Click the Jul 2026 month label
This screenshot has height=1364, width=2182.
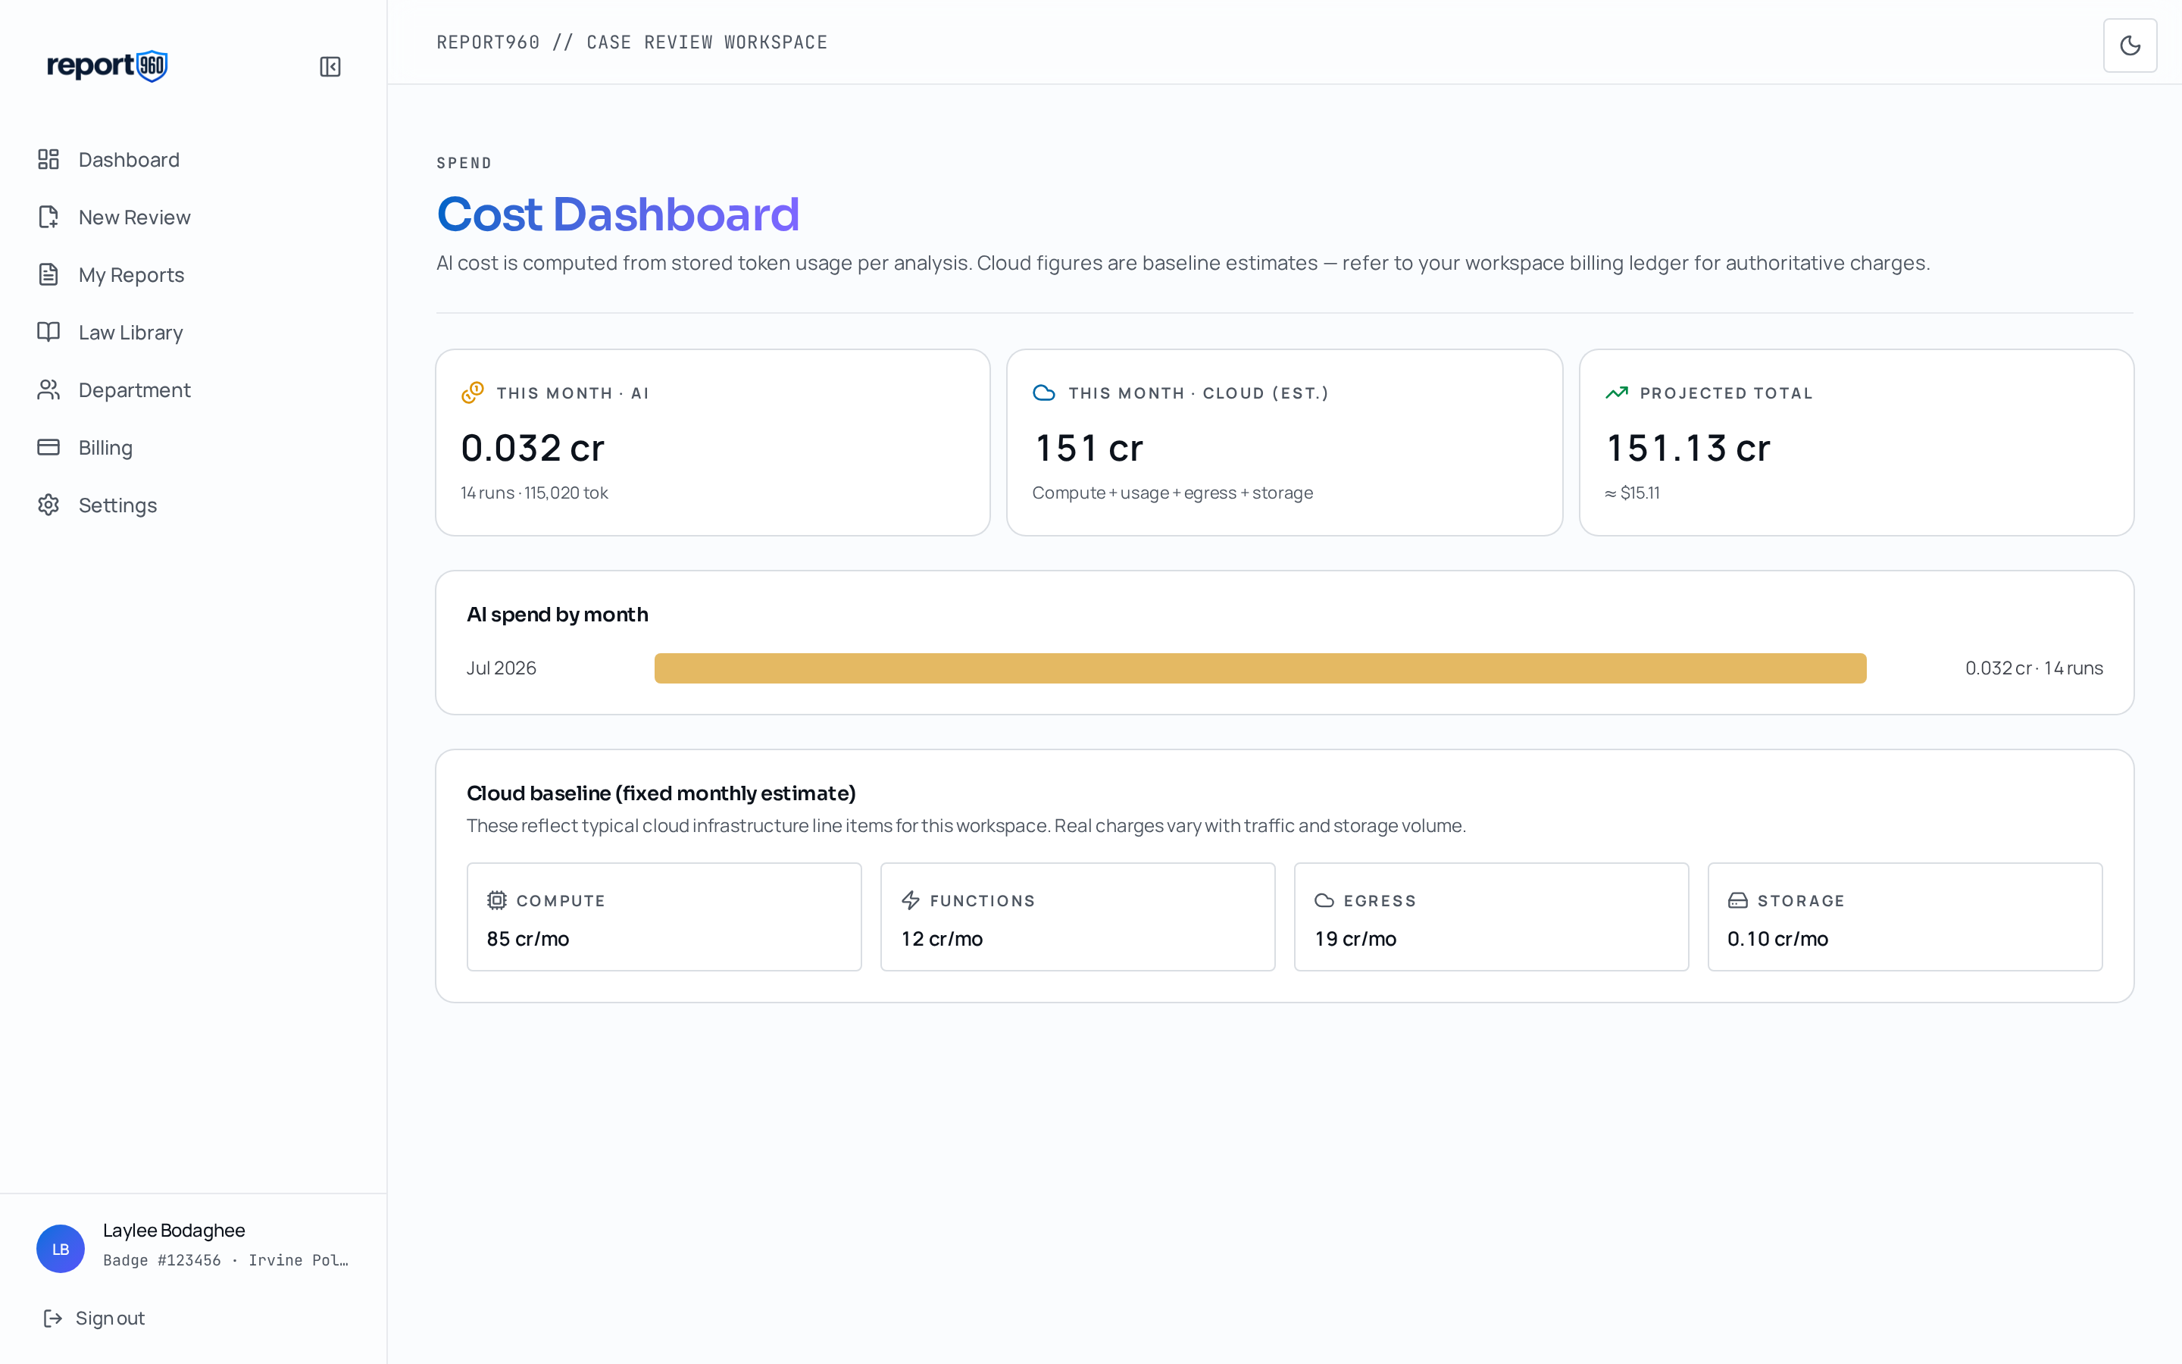click(x=502, y=668)
